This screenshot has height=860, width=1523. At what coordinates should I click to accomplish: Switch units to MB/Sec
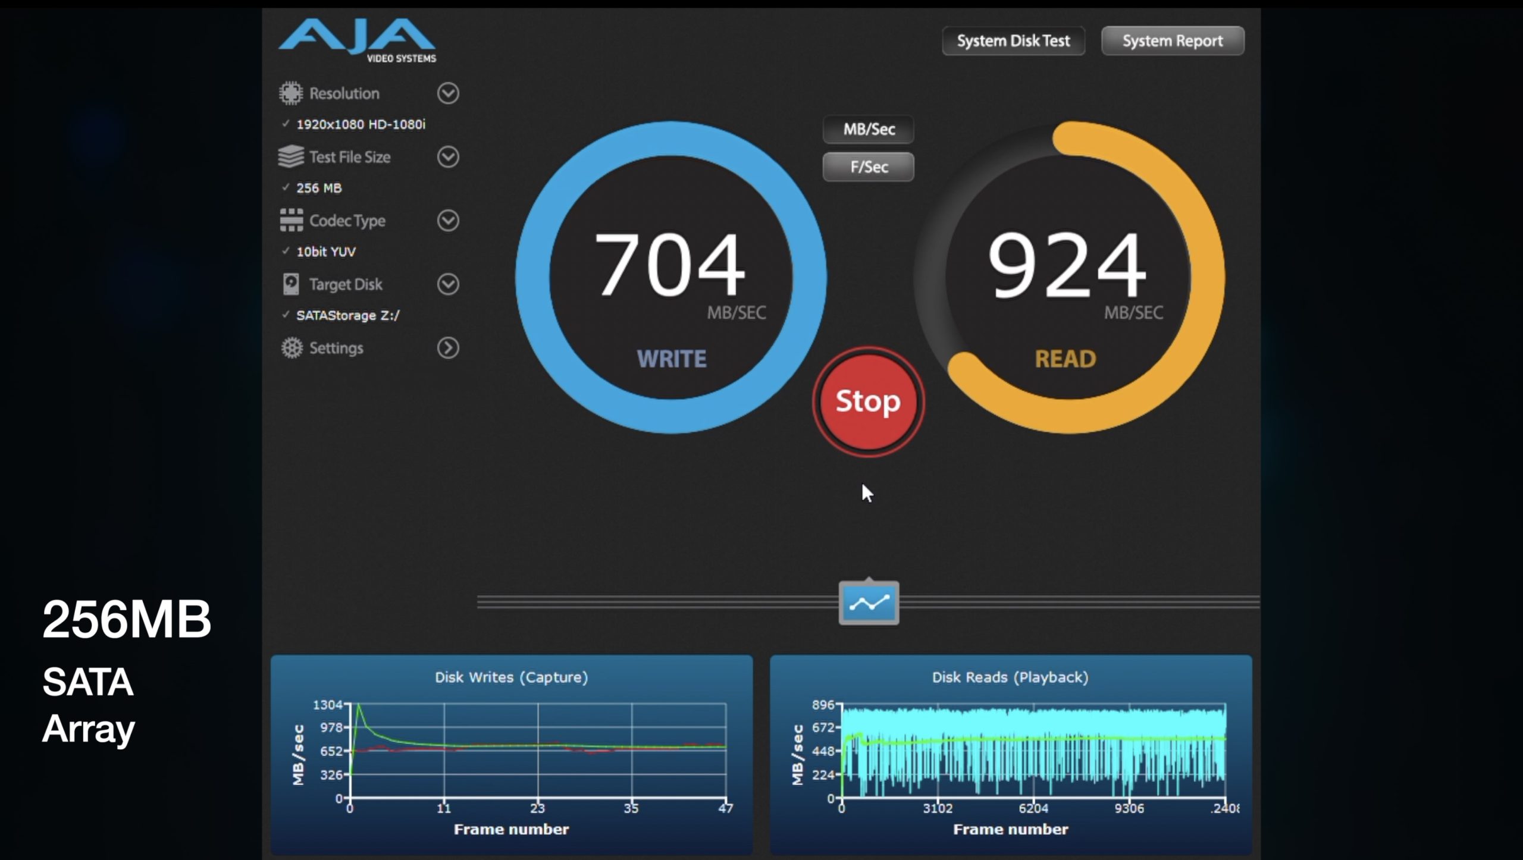pos(868,130)
